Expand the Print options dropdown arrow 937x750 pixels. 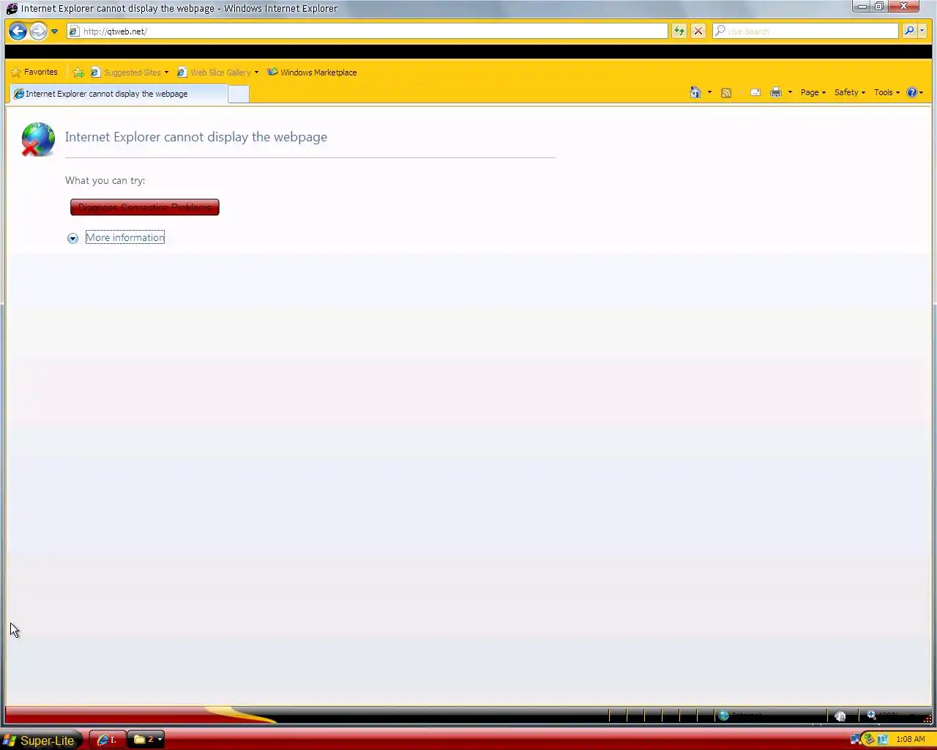[790, 92]
